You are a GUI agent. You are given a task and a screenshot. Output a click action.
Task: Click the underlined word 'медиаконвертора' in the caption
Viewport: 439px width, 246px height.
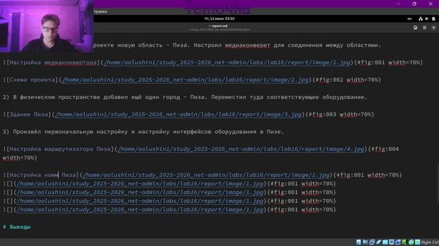coord(70,62)
